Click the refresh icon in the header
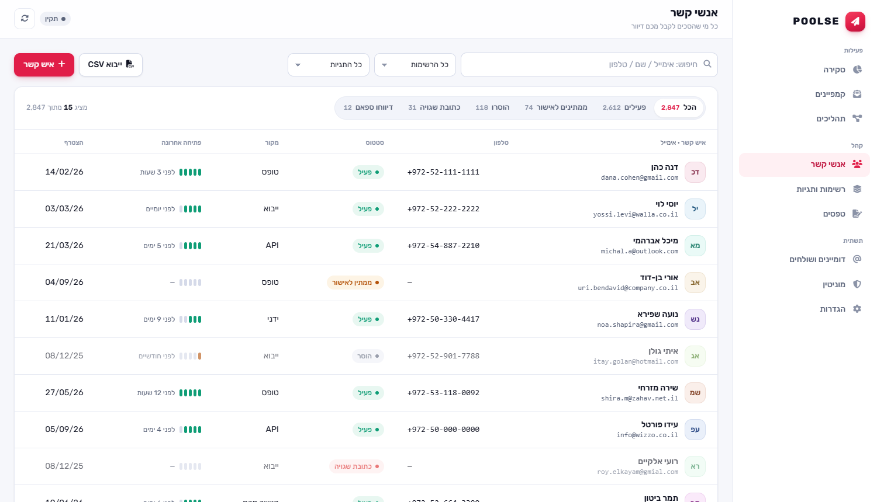877x502 pixels. [x=25, y=19]
